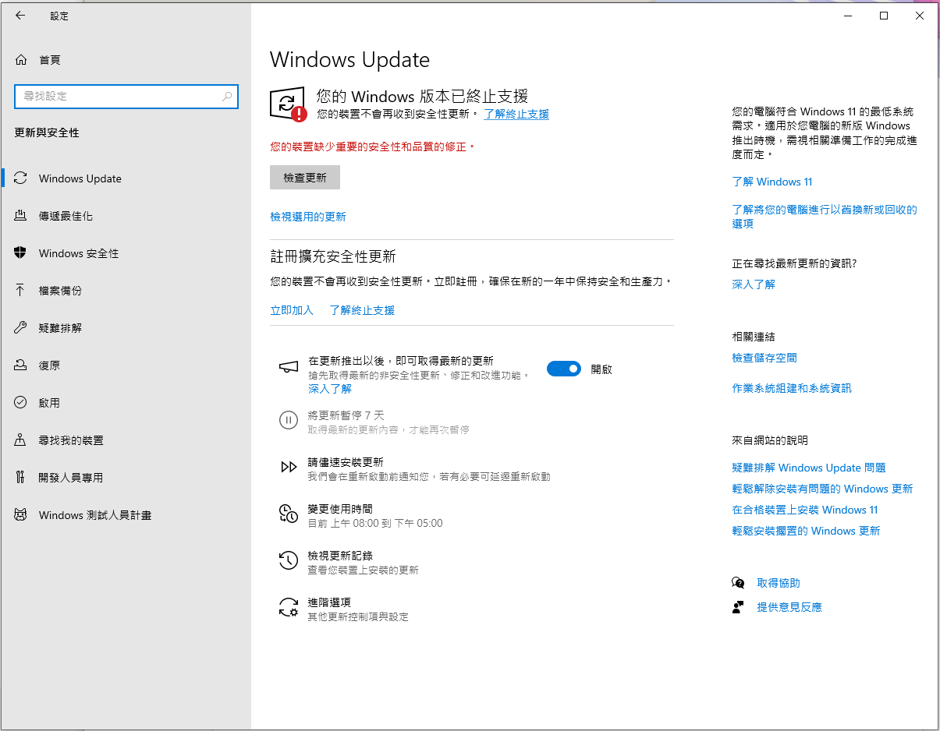Click the 取得協助 link
940x731 pixels.
pyautogui.click(x=779, y=583)
